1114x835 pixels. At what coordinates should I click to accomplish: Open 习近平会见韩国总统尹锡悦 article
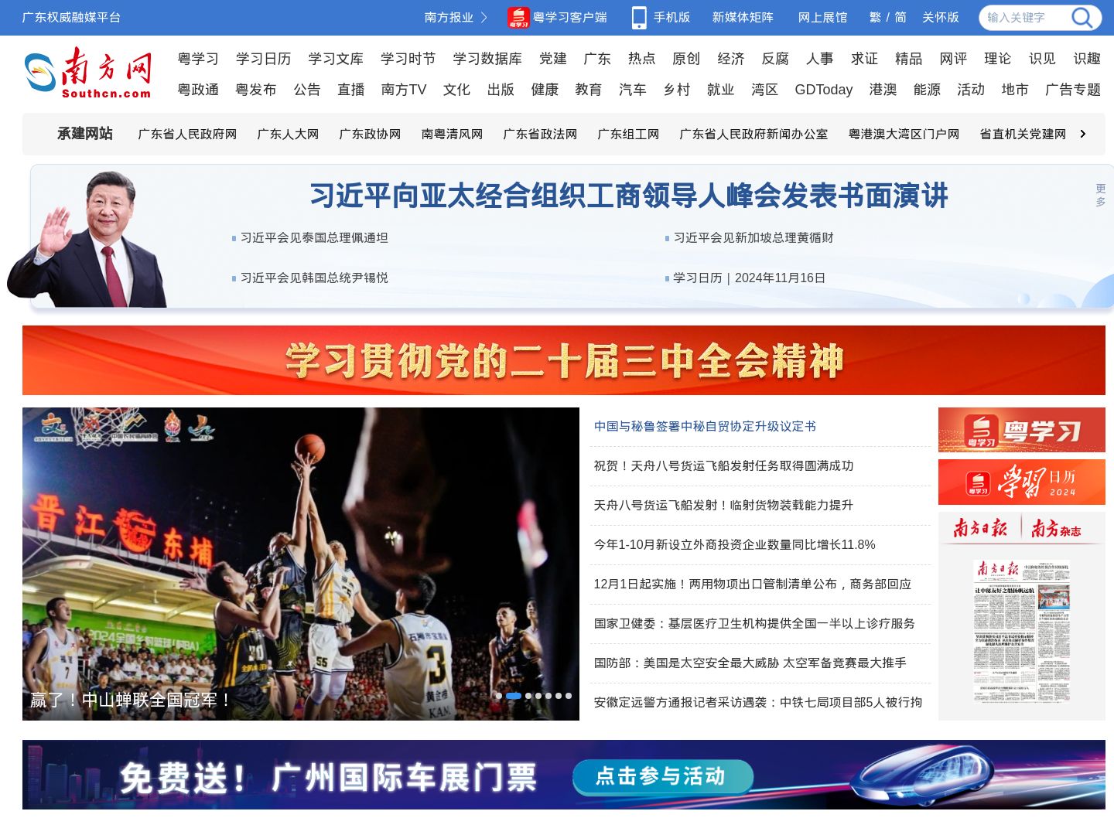pos(314,278)
